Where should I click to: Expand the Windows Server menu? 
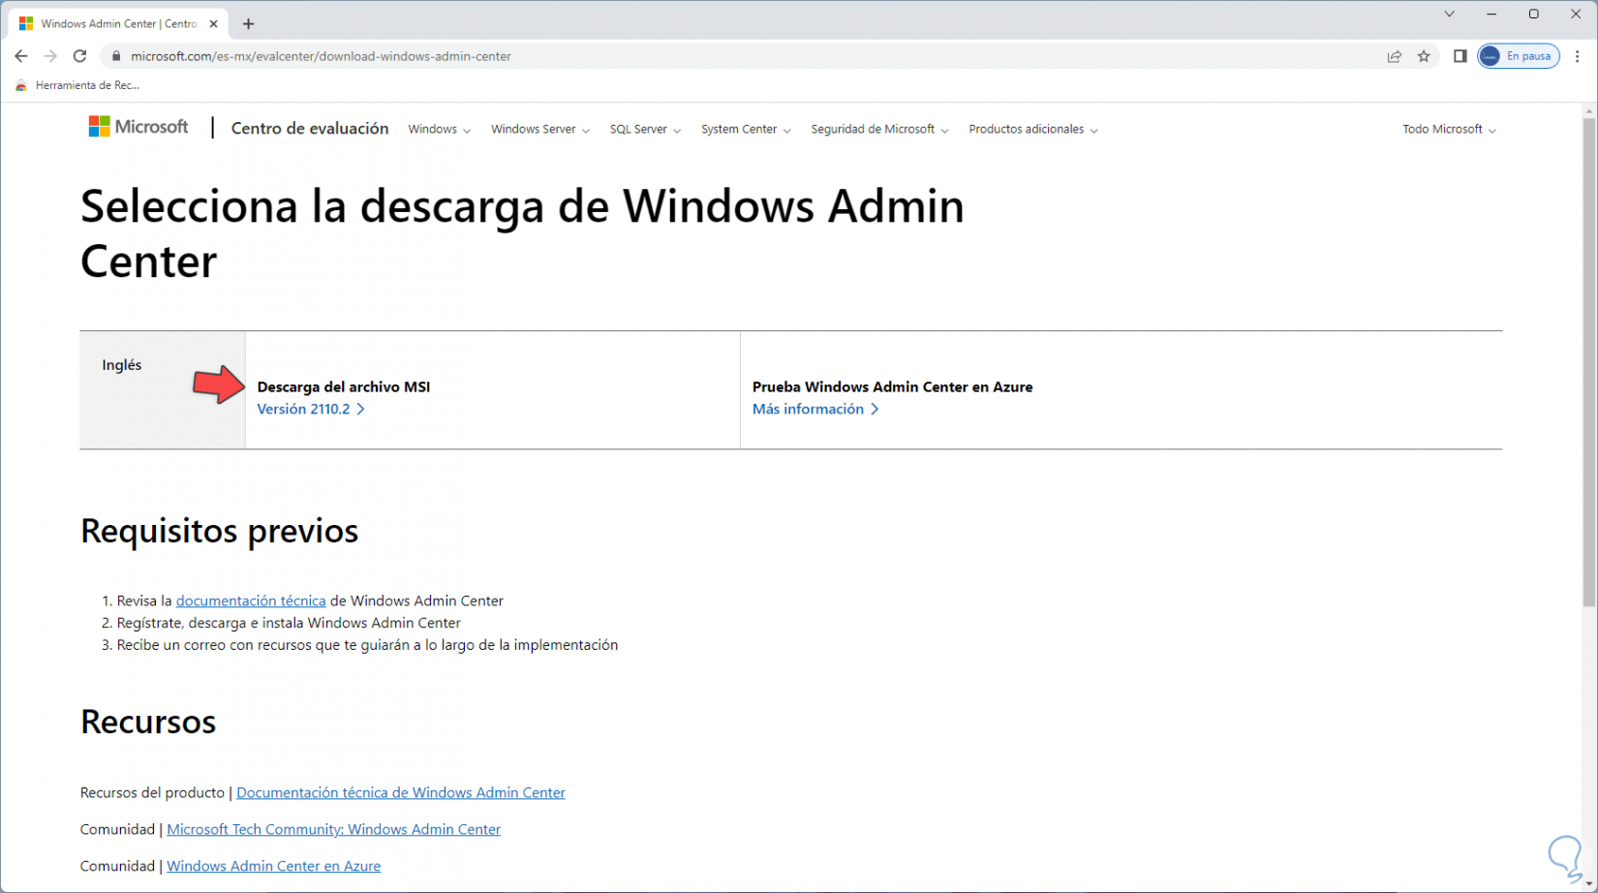(x=540, y=129)
